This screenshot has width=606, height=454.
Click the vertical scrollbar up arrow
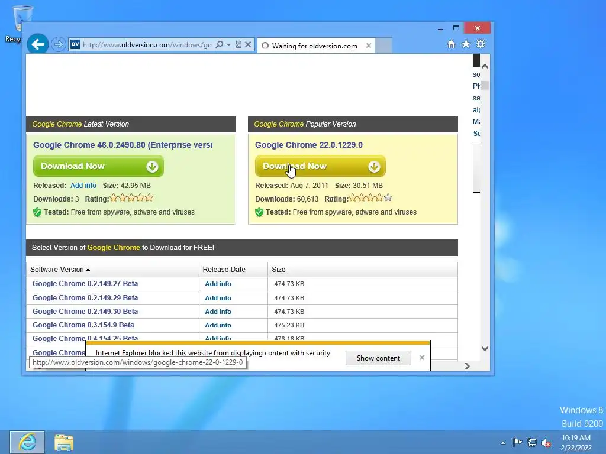(485, 66)
